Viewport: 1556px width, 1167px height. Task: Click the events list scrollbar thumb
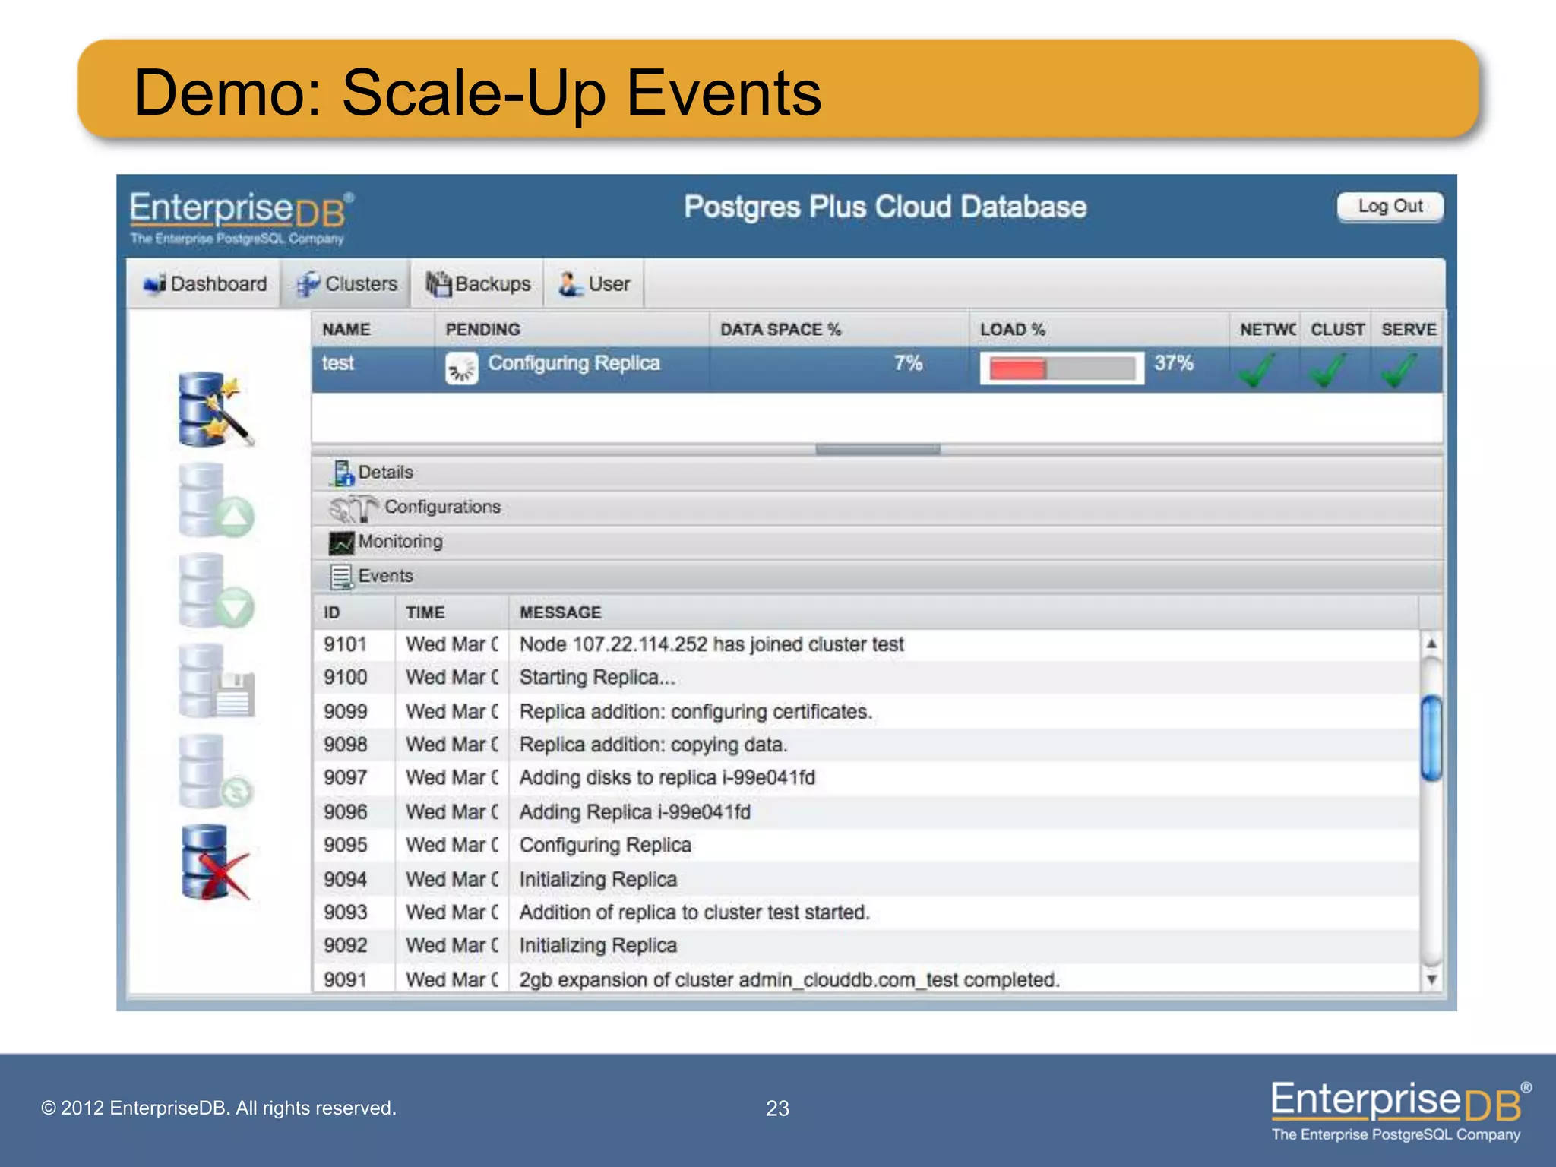pos(1431,738)
